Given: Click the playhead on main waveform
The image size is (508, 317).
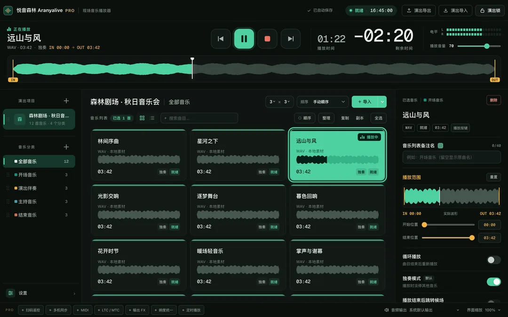Looking at the screenshot, I should pos(192,68).
